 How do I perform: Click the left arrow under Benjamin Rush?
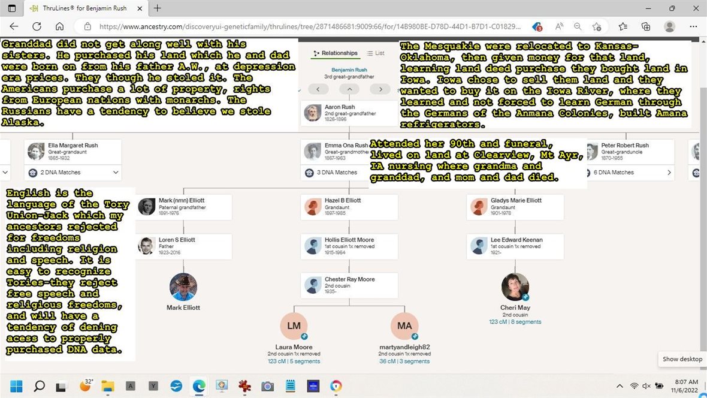318,89
